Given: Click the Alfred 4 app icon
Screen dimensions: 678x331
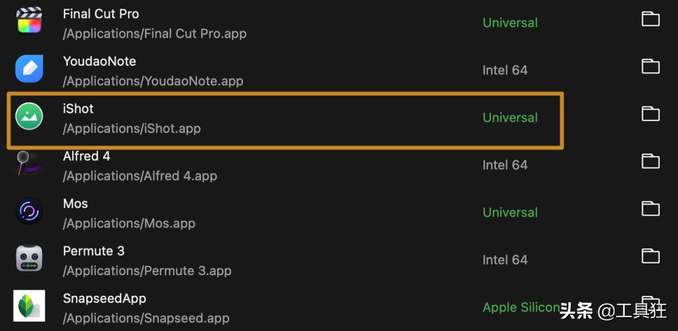Looking at the screenshot, I should pyautogui.click(x=29, y=164).
